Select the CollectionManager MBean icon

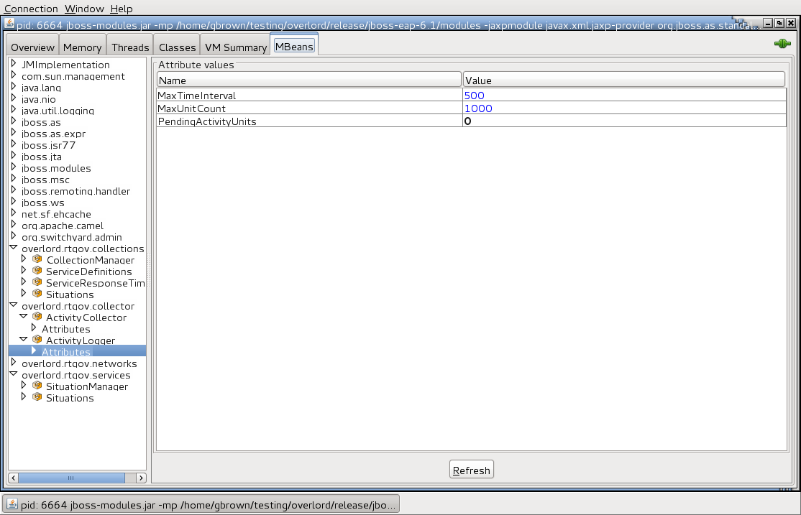pos(37,259)
